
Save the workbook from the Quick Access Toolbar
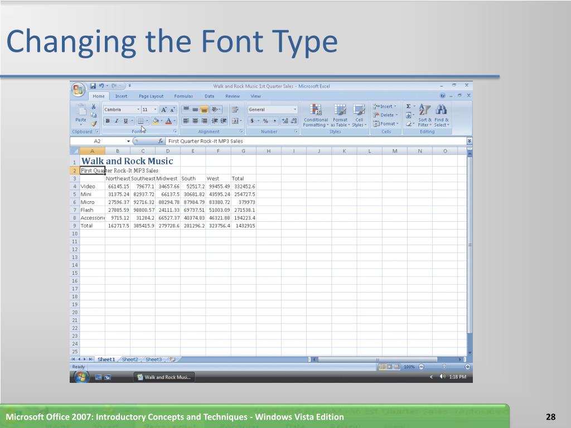tap(93, 86)
